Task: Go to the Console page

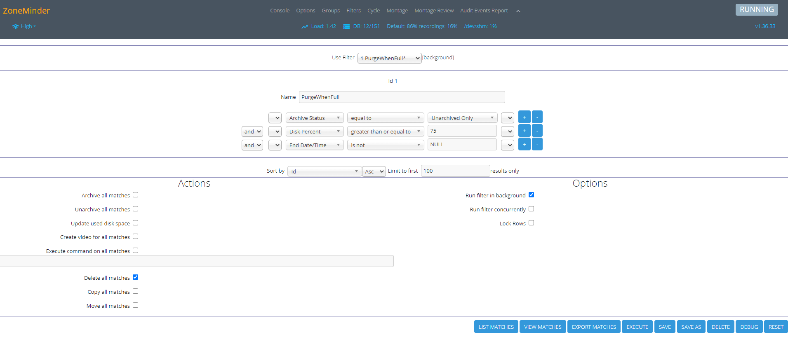Action: pos(280,11)
